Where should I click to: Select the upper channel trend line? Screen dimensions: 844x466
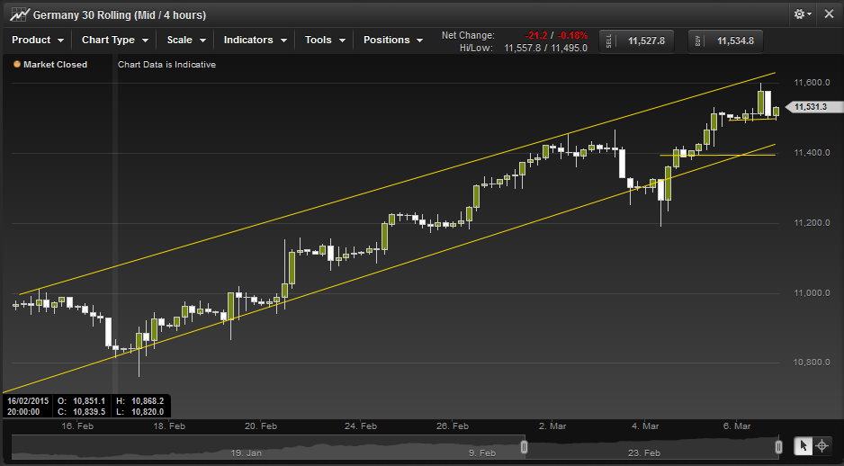pos(397,184)
